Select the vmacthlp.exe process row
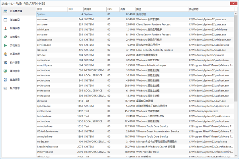Image resolution: width=239 pixels, height=159 pixels. [135, 65]
